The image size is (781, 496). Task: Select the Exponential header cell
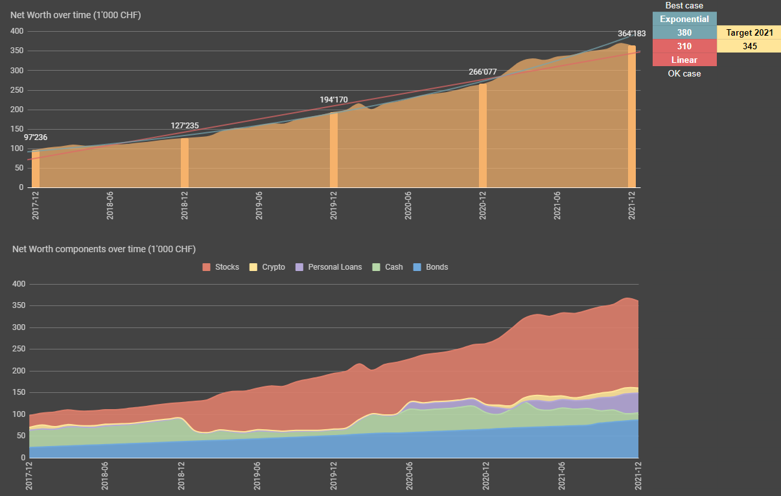coord(684,19)
